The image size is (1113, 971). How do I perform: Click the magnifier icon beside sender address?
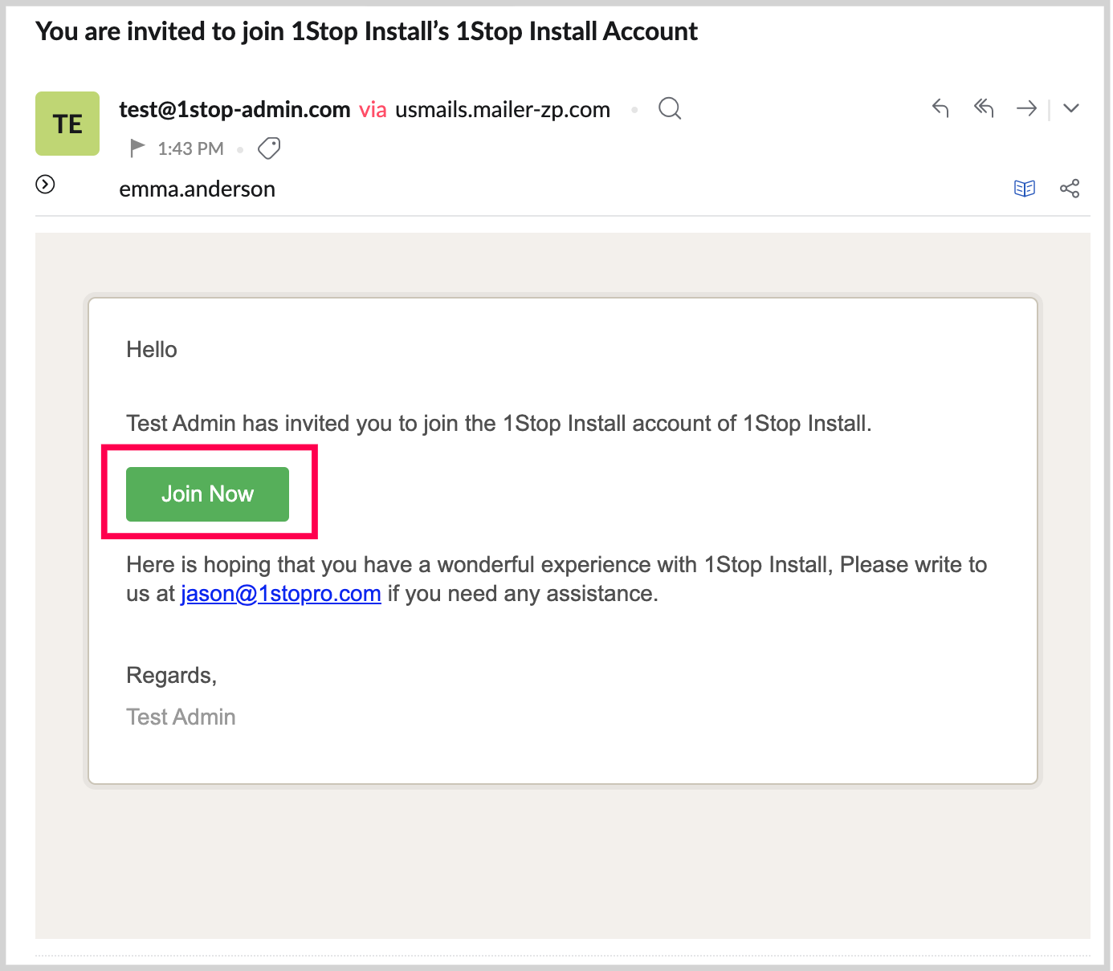click(x=670, y=108)
